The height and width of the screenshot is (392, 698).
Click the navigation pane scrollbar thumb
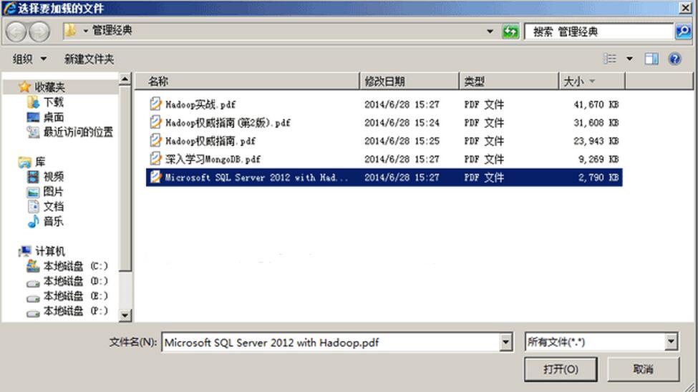tap(125, 178)
